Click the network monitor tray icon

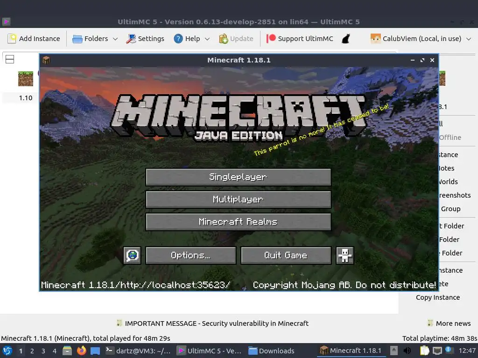[x=437, y=351]
